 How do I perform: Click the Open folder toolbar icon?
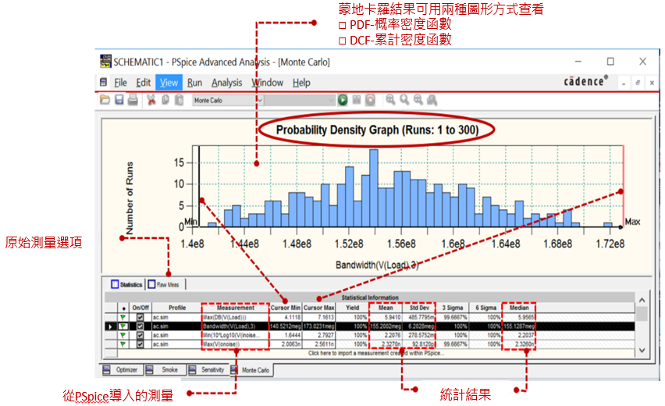point(105,100)
